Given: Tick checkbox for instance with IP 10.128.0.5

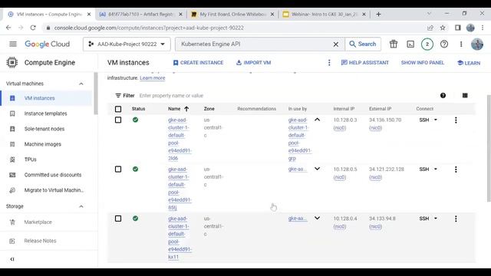Looking at the screenshot, I should coord(118,169).
